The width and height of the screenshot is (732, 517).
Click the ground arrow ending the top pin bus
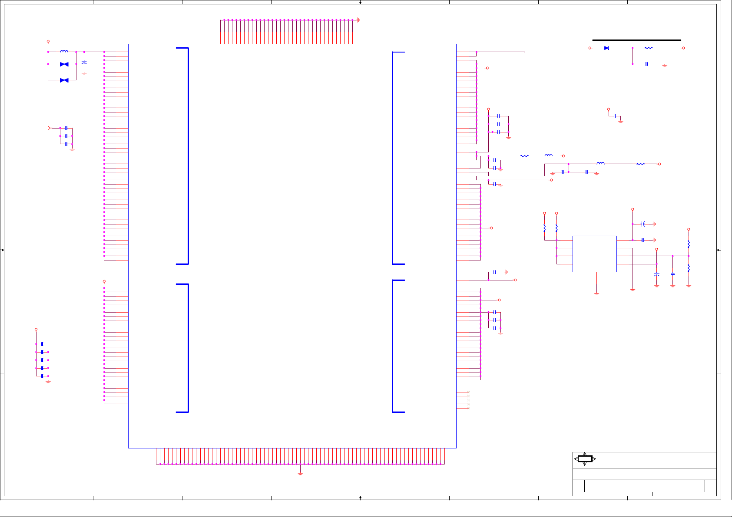tap(358, 20)
